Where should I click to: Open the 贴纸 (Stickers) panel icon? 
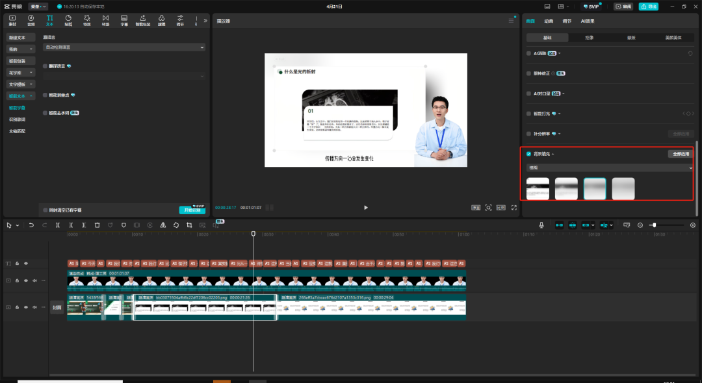pos(68,19)
